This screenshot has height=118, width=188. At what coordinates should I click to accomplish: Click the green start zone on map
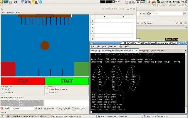[81, 69]
